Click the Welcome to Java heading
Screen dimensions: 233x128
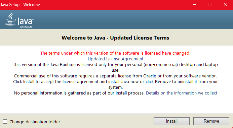coord(115,38)
